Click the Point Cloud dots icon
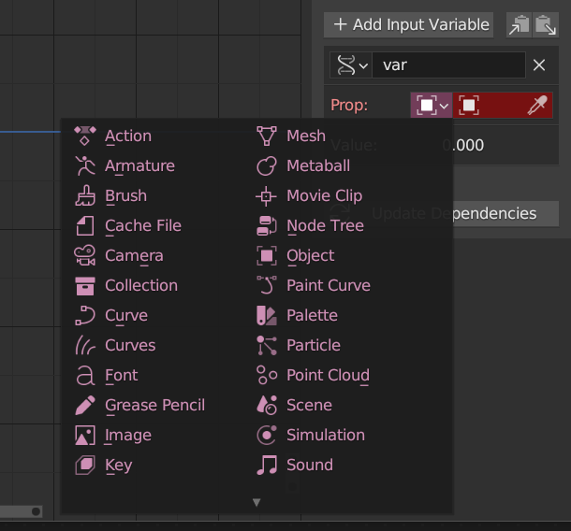 (267, 375)
